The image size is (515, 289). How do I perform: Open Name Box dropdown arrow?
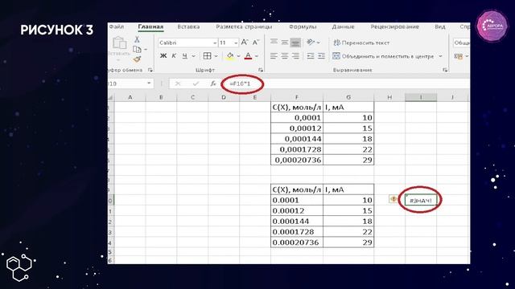(x=149, y=83)
